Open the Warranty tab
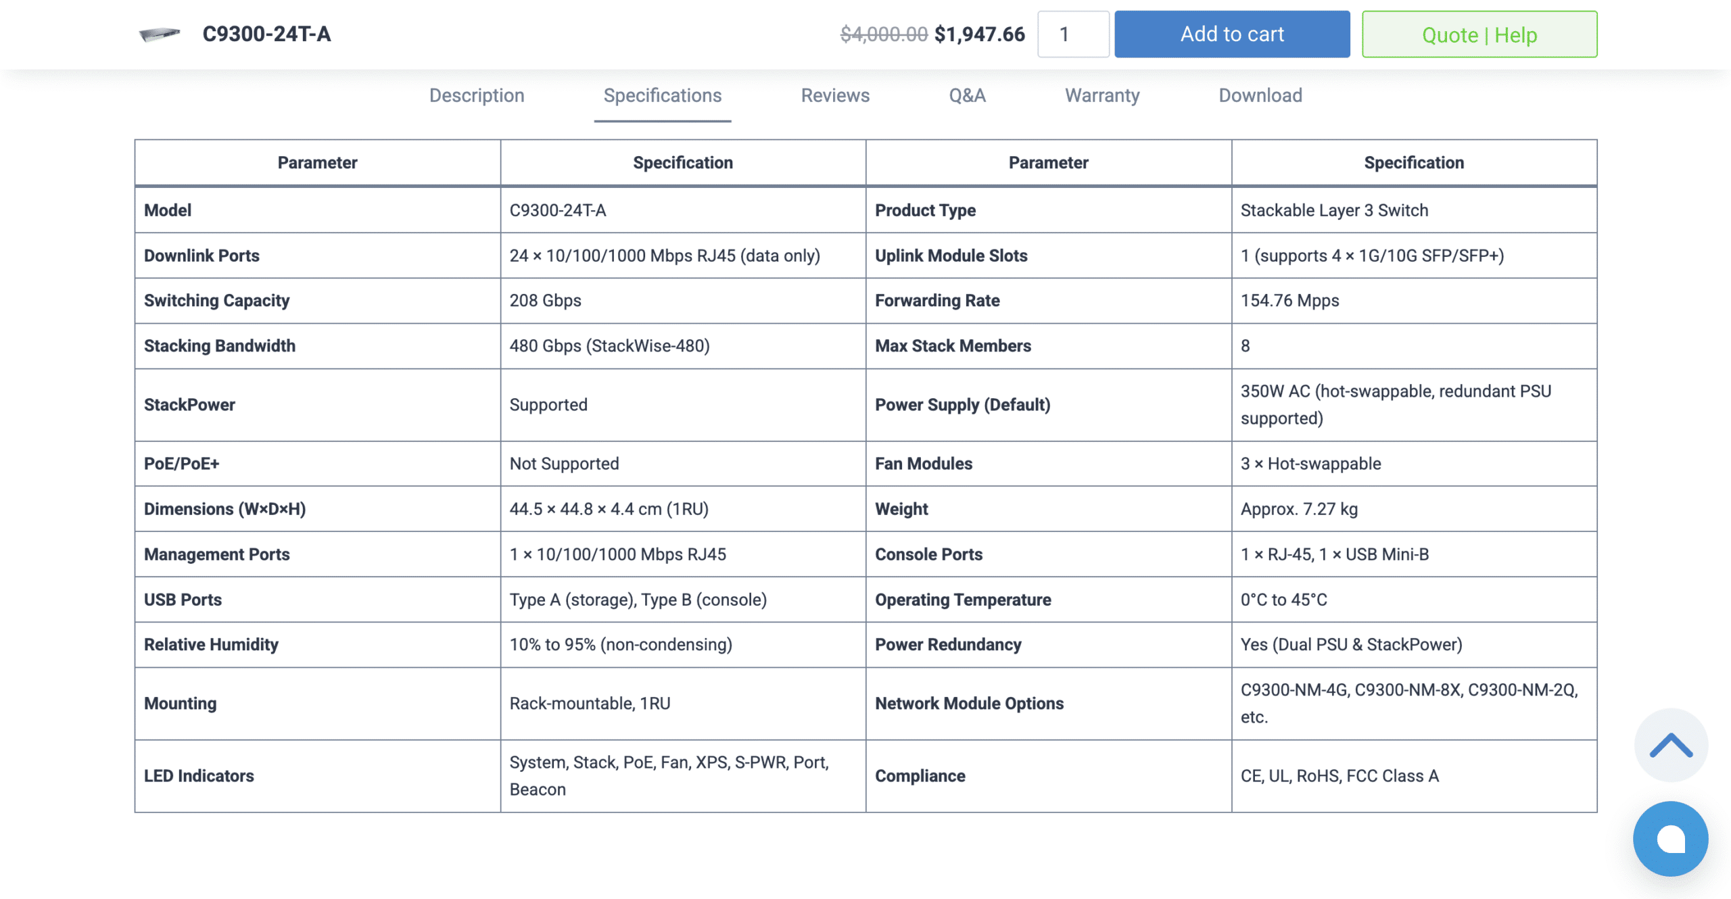The height and width of the screenshot is (899, 1731). coord(1102,95)
